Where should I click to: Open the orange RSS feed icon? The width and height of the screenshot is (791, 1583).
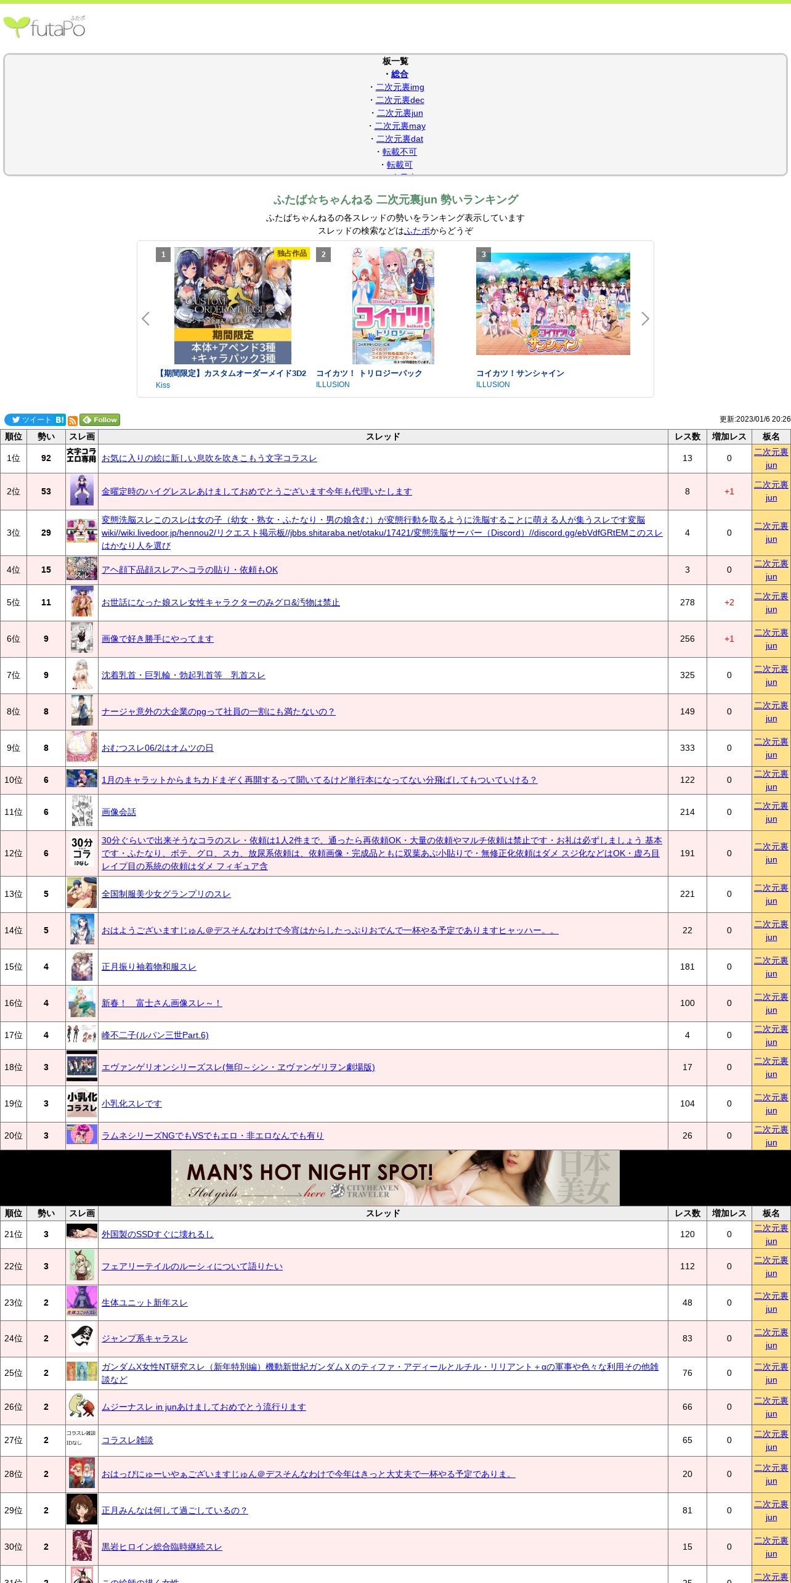[x=73, y=420]
